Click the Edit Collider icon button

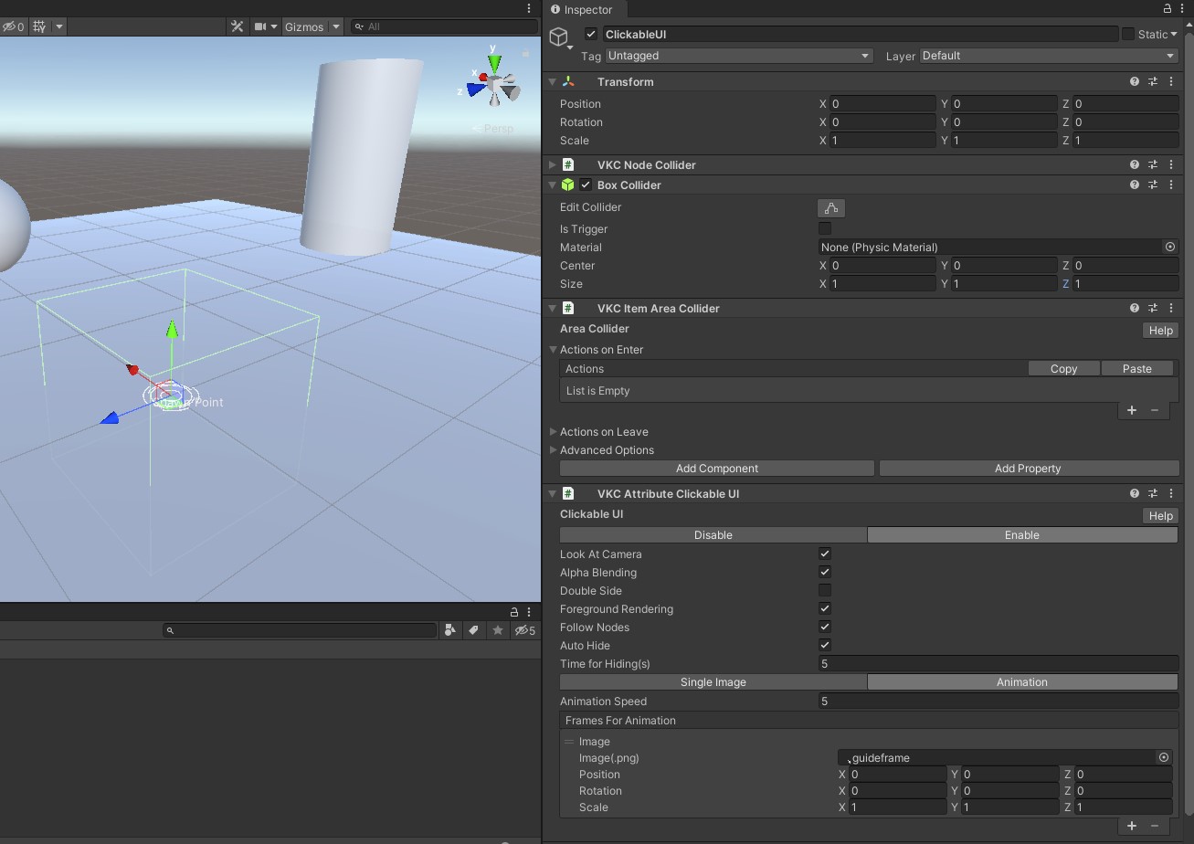pos(830,208)
